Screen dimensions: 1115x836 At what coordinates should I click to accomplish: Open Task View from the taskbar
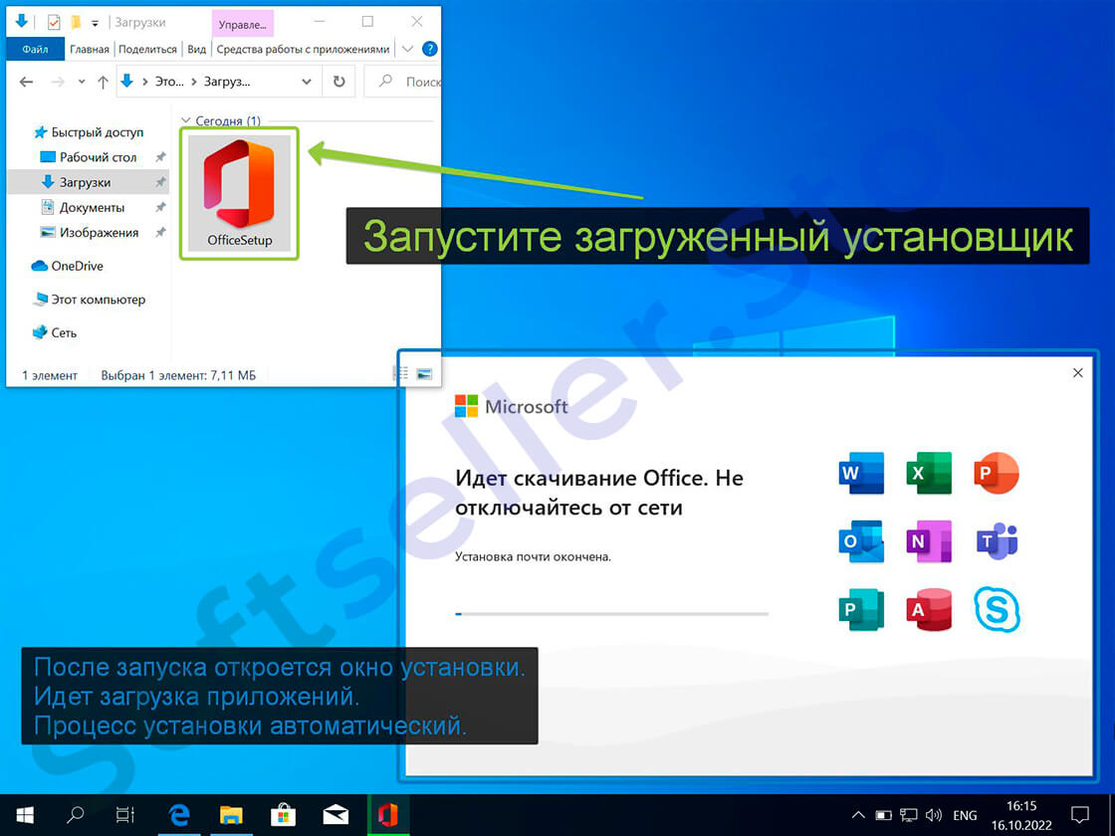[125, 815]
